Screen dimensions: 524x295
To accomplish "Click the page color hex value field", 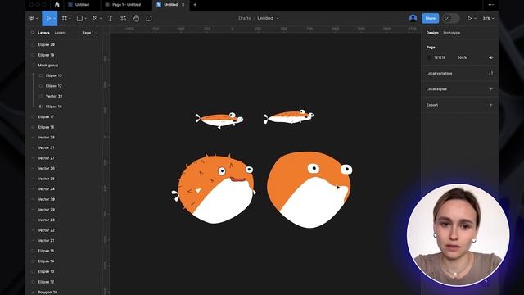I will 440,57.
